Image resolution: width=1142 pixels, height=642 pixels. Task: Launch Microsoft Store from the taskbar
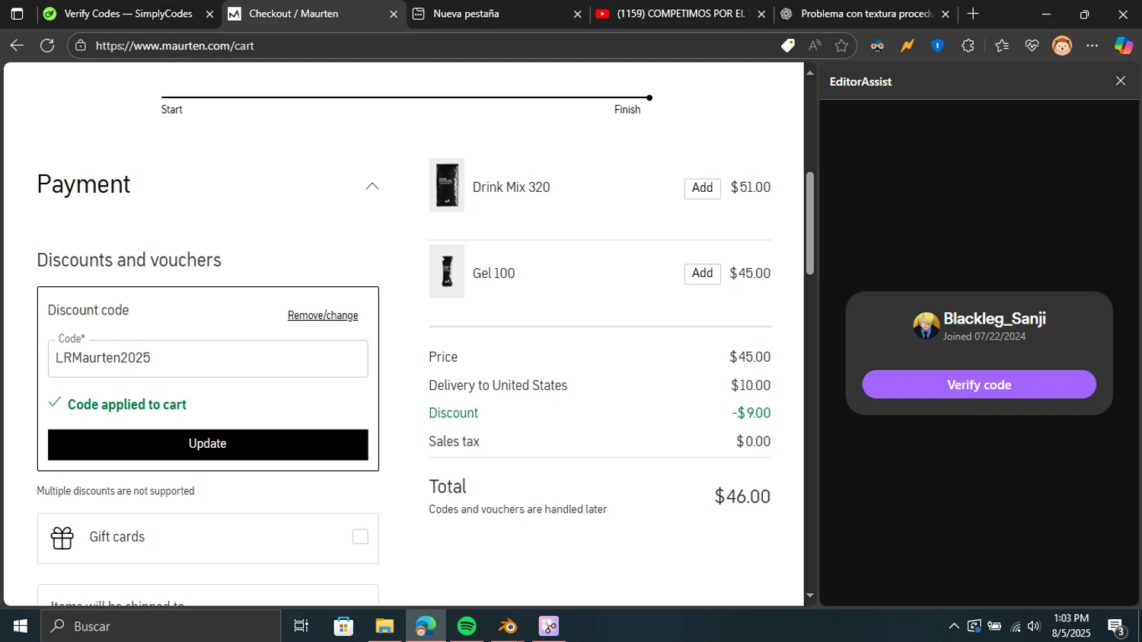tap(343, 626)
